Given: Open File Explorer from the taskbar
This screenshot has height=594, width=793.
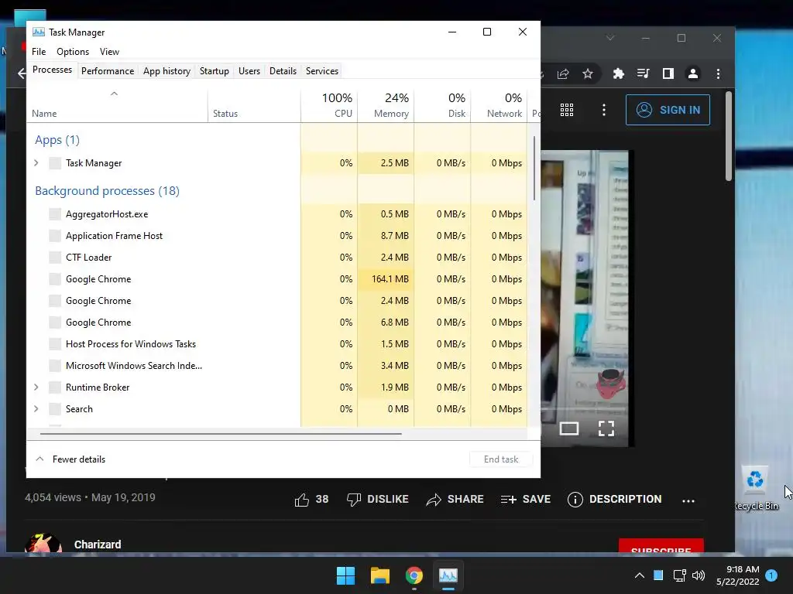Looking at the screenshot, I should click(x=379, y=575).
